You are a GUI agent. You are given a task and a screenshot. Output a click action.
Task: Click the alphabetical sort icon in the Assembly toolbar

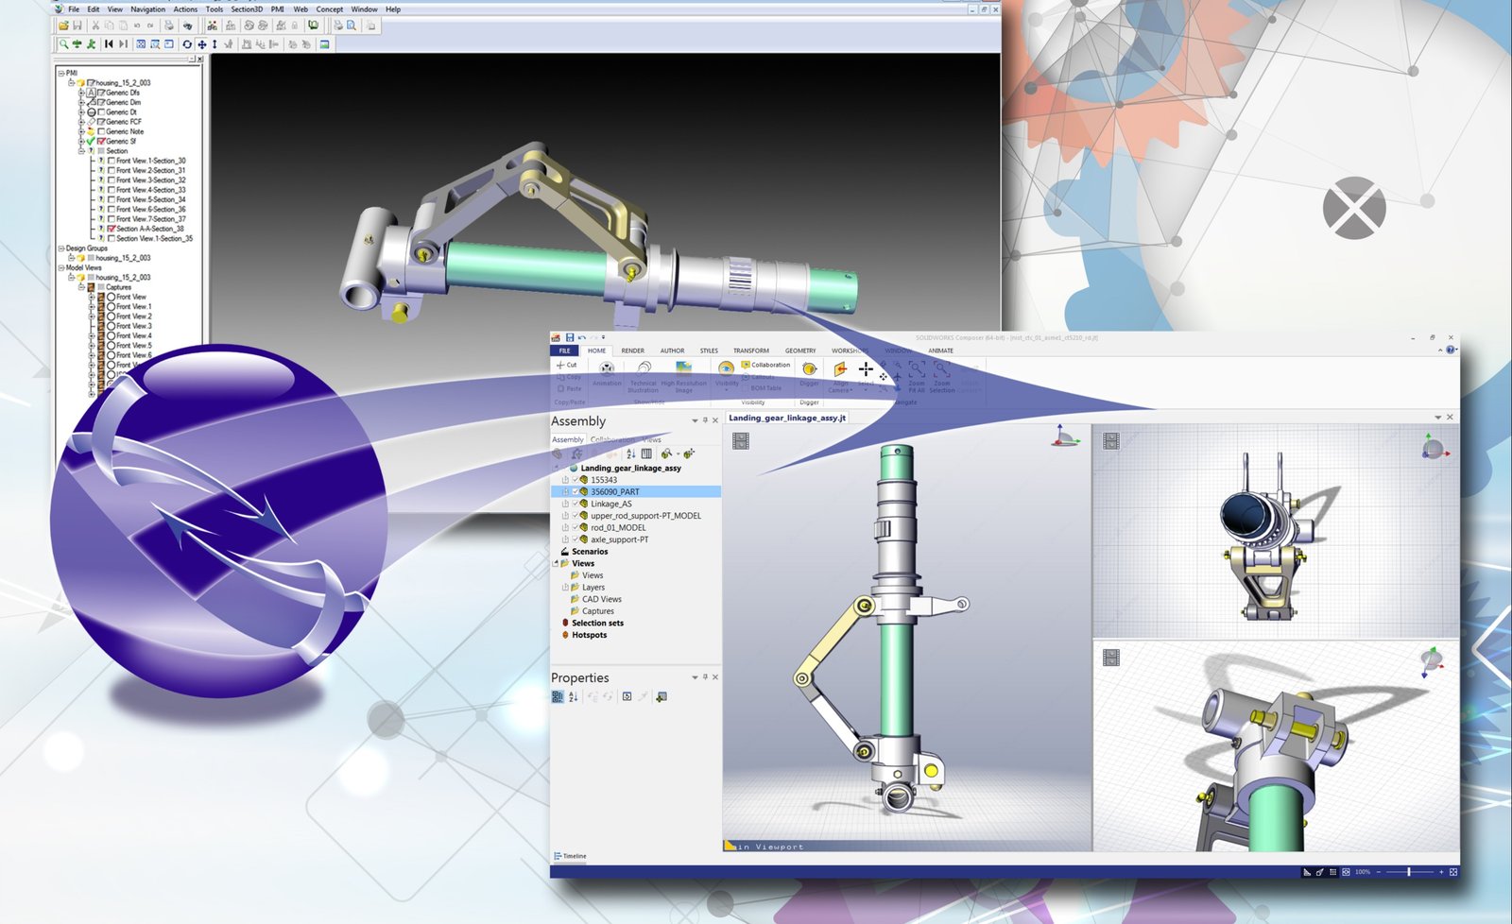(x=631, y=453)
